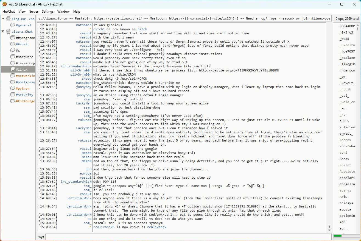Open the HexChat menu
Viewport: 361px width, 241px height.
(x=9, y=12)
